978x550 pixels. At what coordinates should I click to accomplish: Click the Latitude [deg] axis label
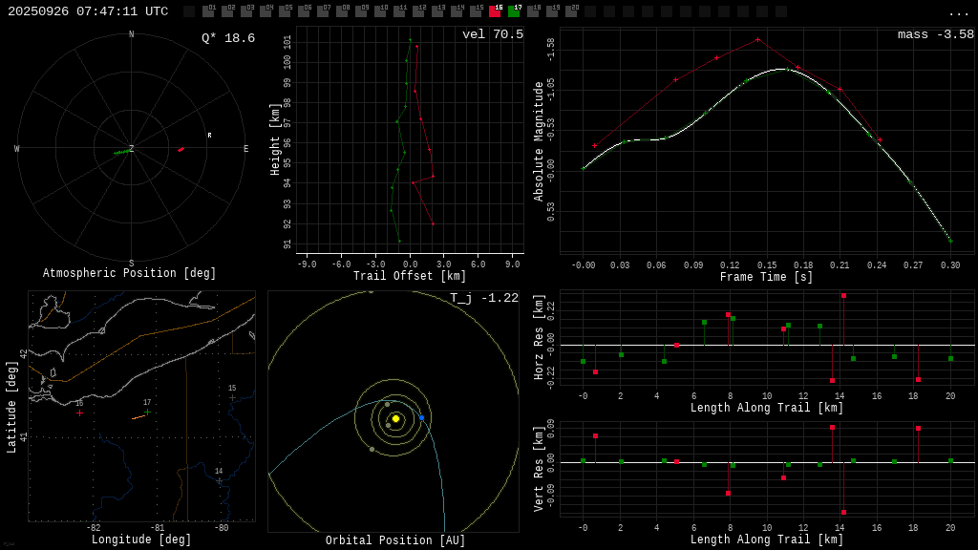pyautogui.click(x=11, y=407)
